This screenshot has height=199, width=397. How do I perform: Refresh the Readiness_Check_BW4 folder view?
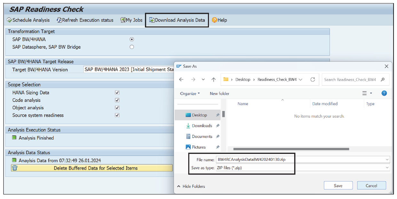coord(313,80)
